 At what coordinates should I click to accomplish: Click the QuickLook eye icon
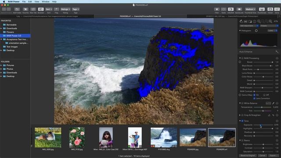click(x=239, y=9)
